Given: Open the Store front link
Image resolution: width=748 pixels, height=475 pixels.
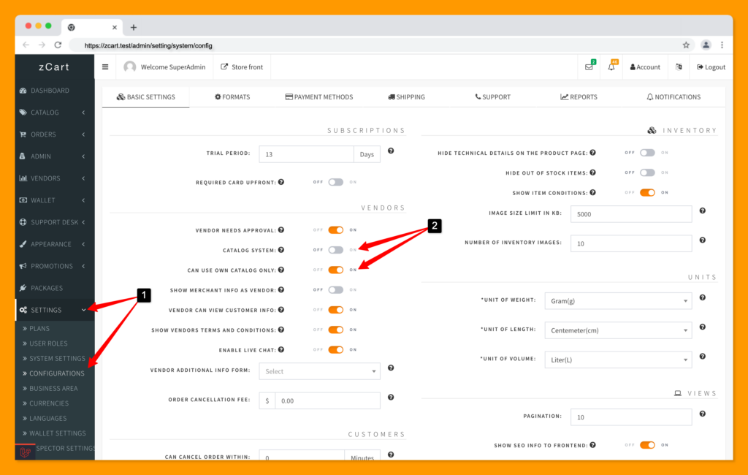Looking at the screenshot, I should 241,66.
